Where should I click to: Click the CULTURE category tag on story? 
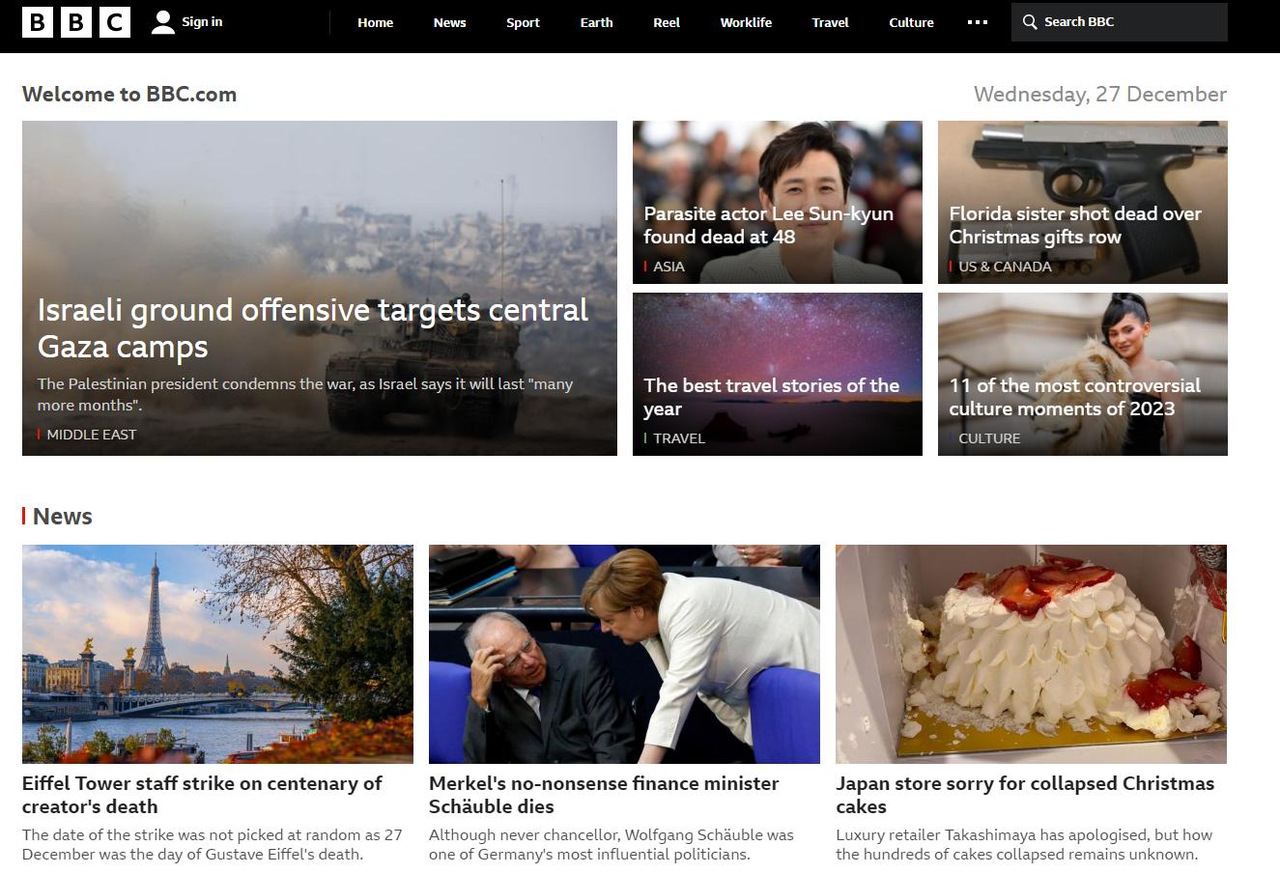coord(989,438)
